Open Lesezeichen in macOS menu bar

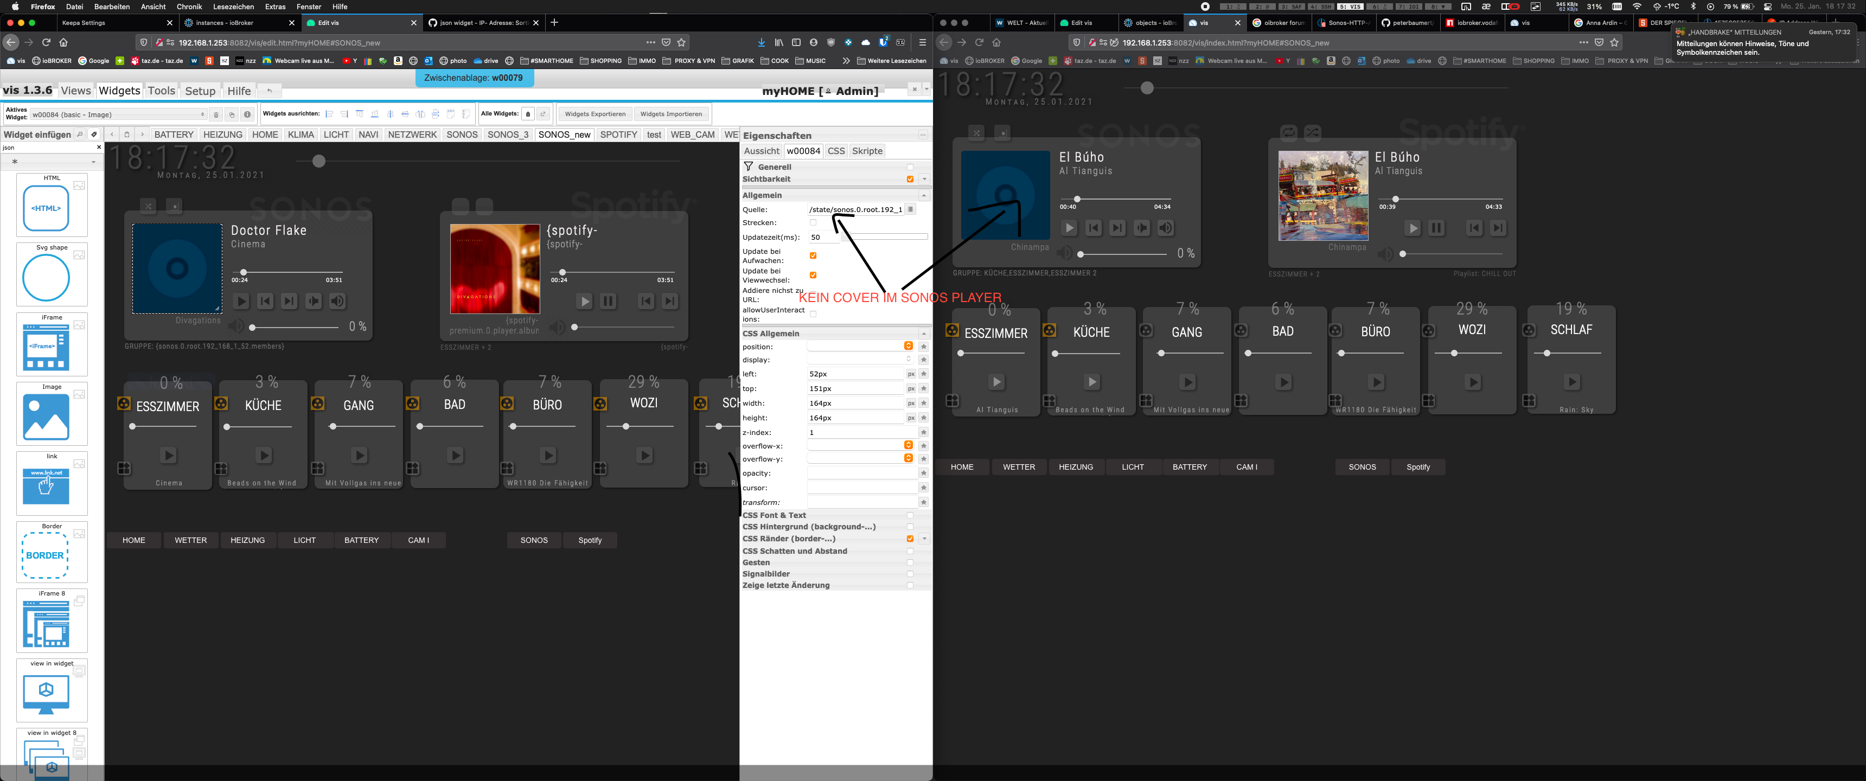pyautogui.click(x=233, y=7)
